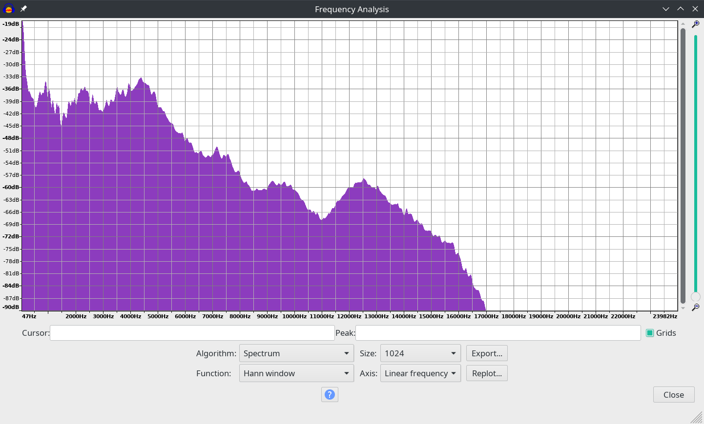Click the scroll down arrow beside graph
The image size is (704, 424).
tap(683, 308)
